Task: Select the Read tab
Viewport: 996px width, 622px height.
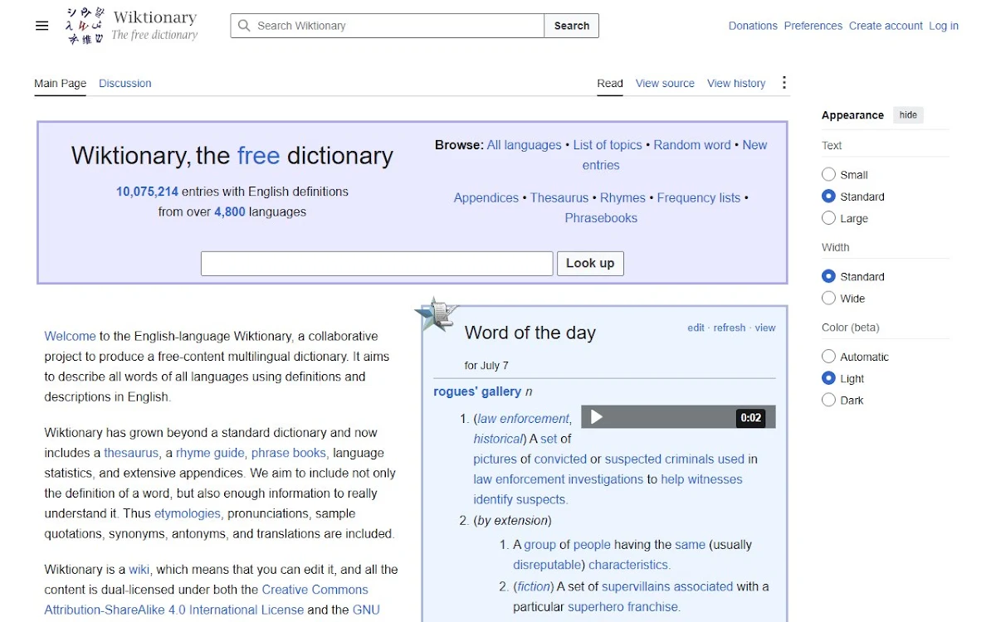Action: tap(610, 83)
